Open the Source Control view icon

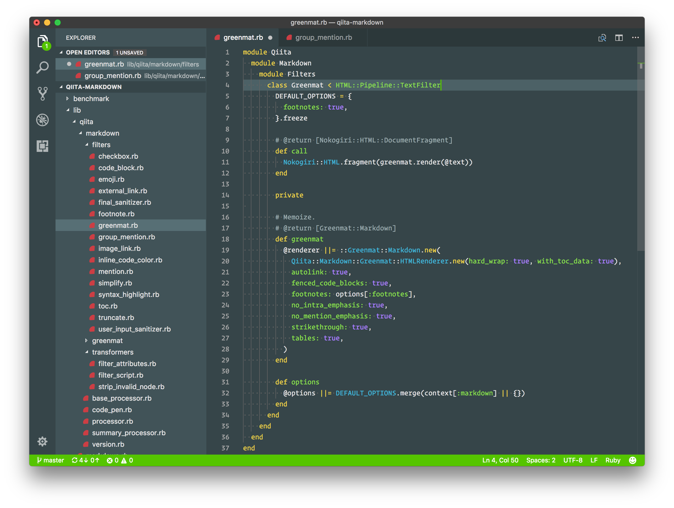(x=42, y=93)
